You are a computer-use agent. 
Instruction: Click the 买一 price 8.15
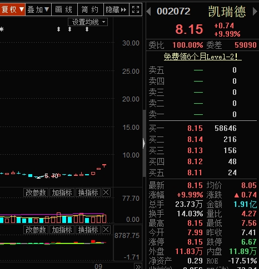(195, 128)
